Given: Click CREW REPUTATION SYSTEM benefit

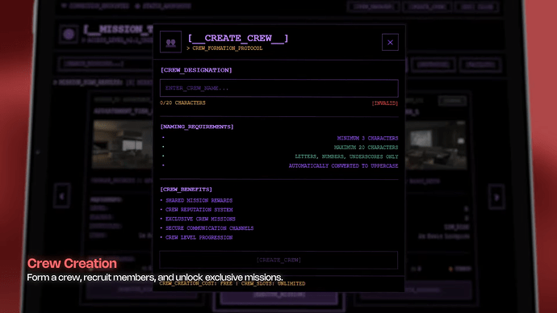Looking at the screenshot, I should pos(199,210).
